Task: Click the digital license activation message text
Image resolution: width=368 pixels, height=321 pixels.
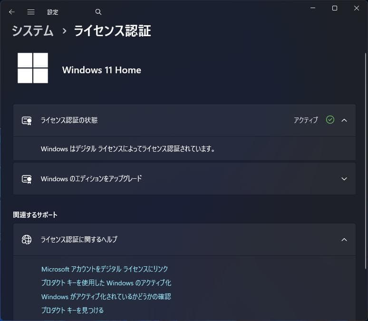Action: click(128, 149)
